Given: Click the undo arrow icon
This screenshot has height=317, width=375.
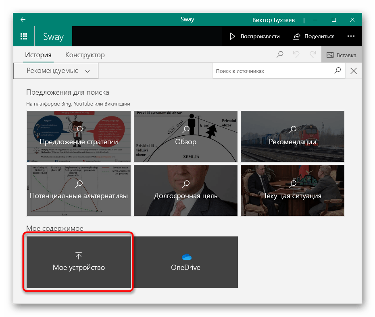Looking at the screenshot, I should pos(296,55).
